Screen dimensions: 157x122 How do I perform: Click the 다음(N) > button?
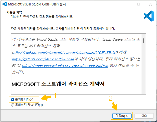pos(122,116)
